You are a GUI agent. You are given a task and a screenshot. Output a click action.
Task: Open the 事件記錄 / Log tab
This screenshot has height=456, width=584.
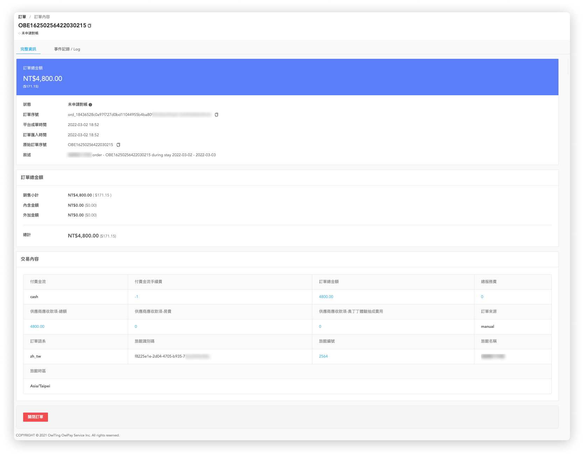(67, 49)
